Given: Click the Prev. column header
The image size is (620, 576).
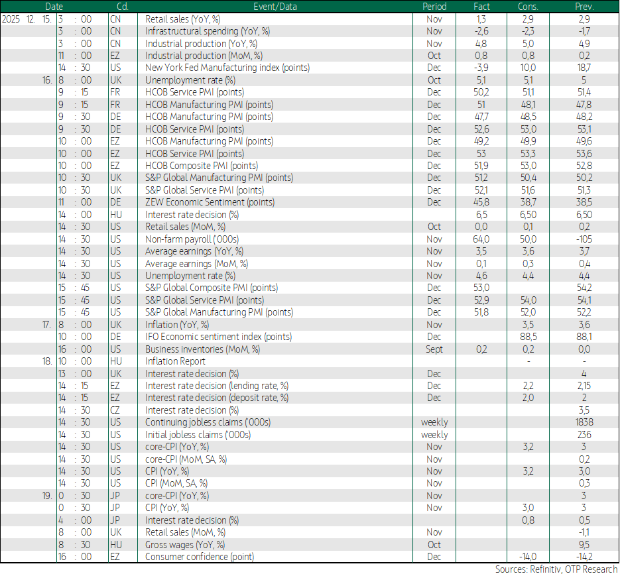Looking at the screenshot, I should click(x=585, y=7).
